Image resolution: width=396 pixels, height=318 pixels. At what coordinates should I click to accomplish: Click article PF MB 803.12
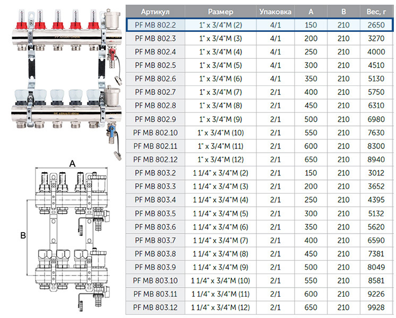[x=156, y=307]
